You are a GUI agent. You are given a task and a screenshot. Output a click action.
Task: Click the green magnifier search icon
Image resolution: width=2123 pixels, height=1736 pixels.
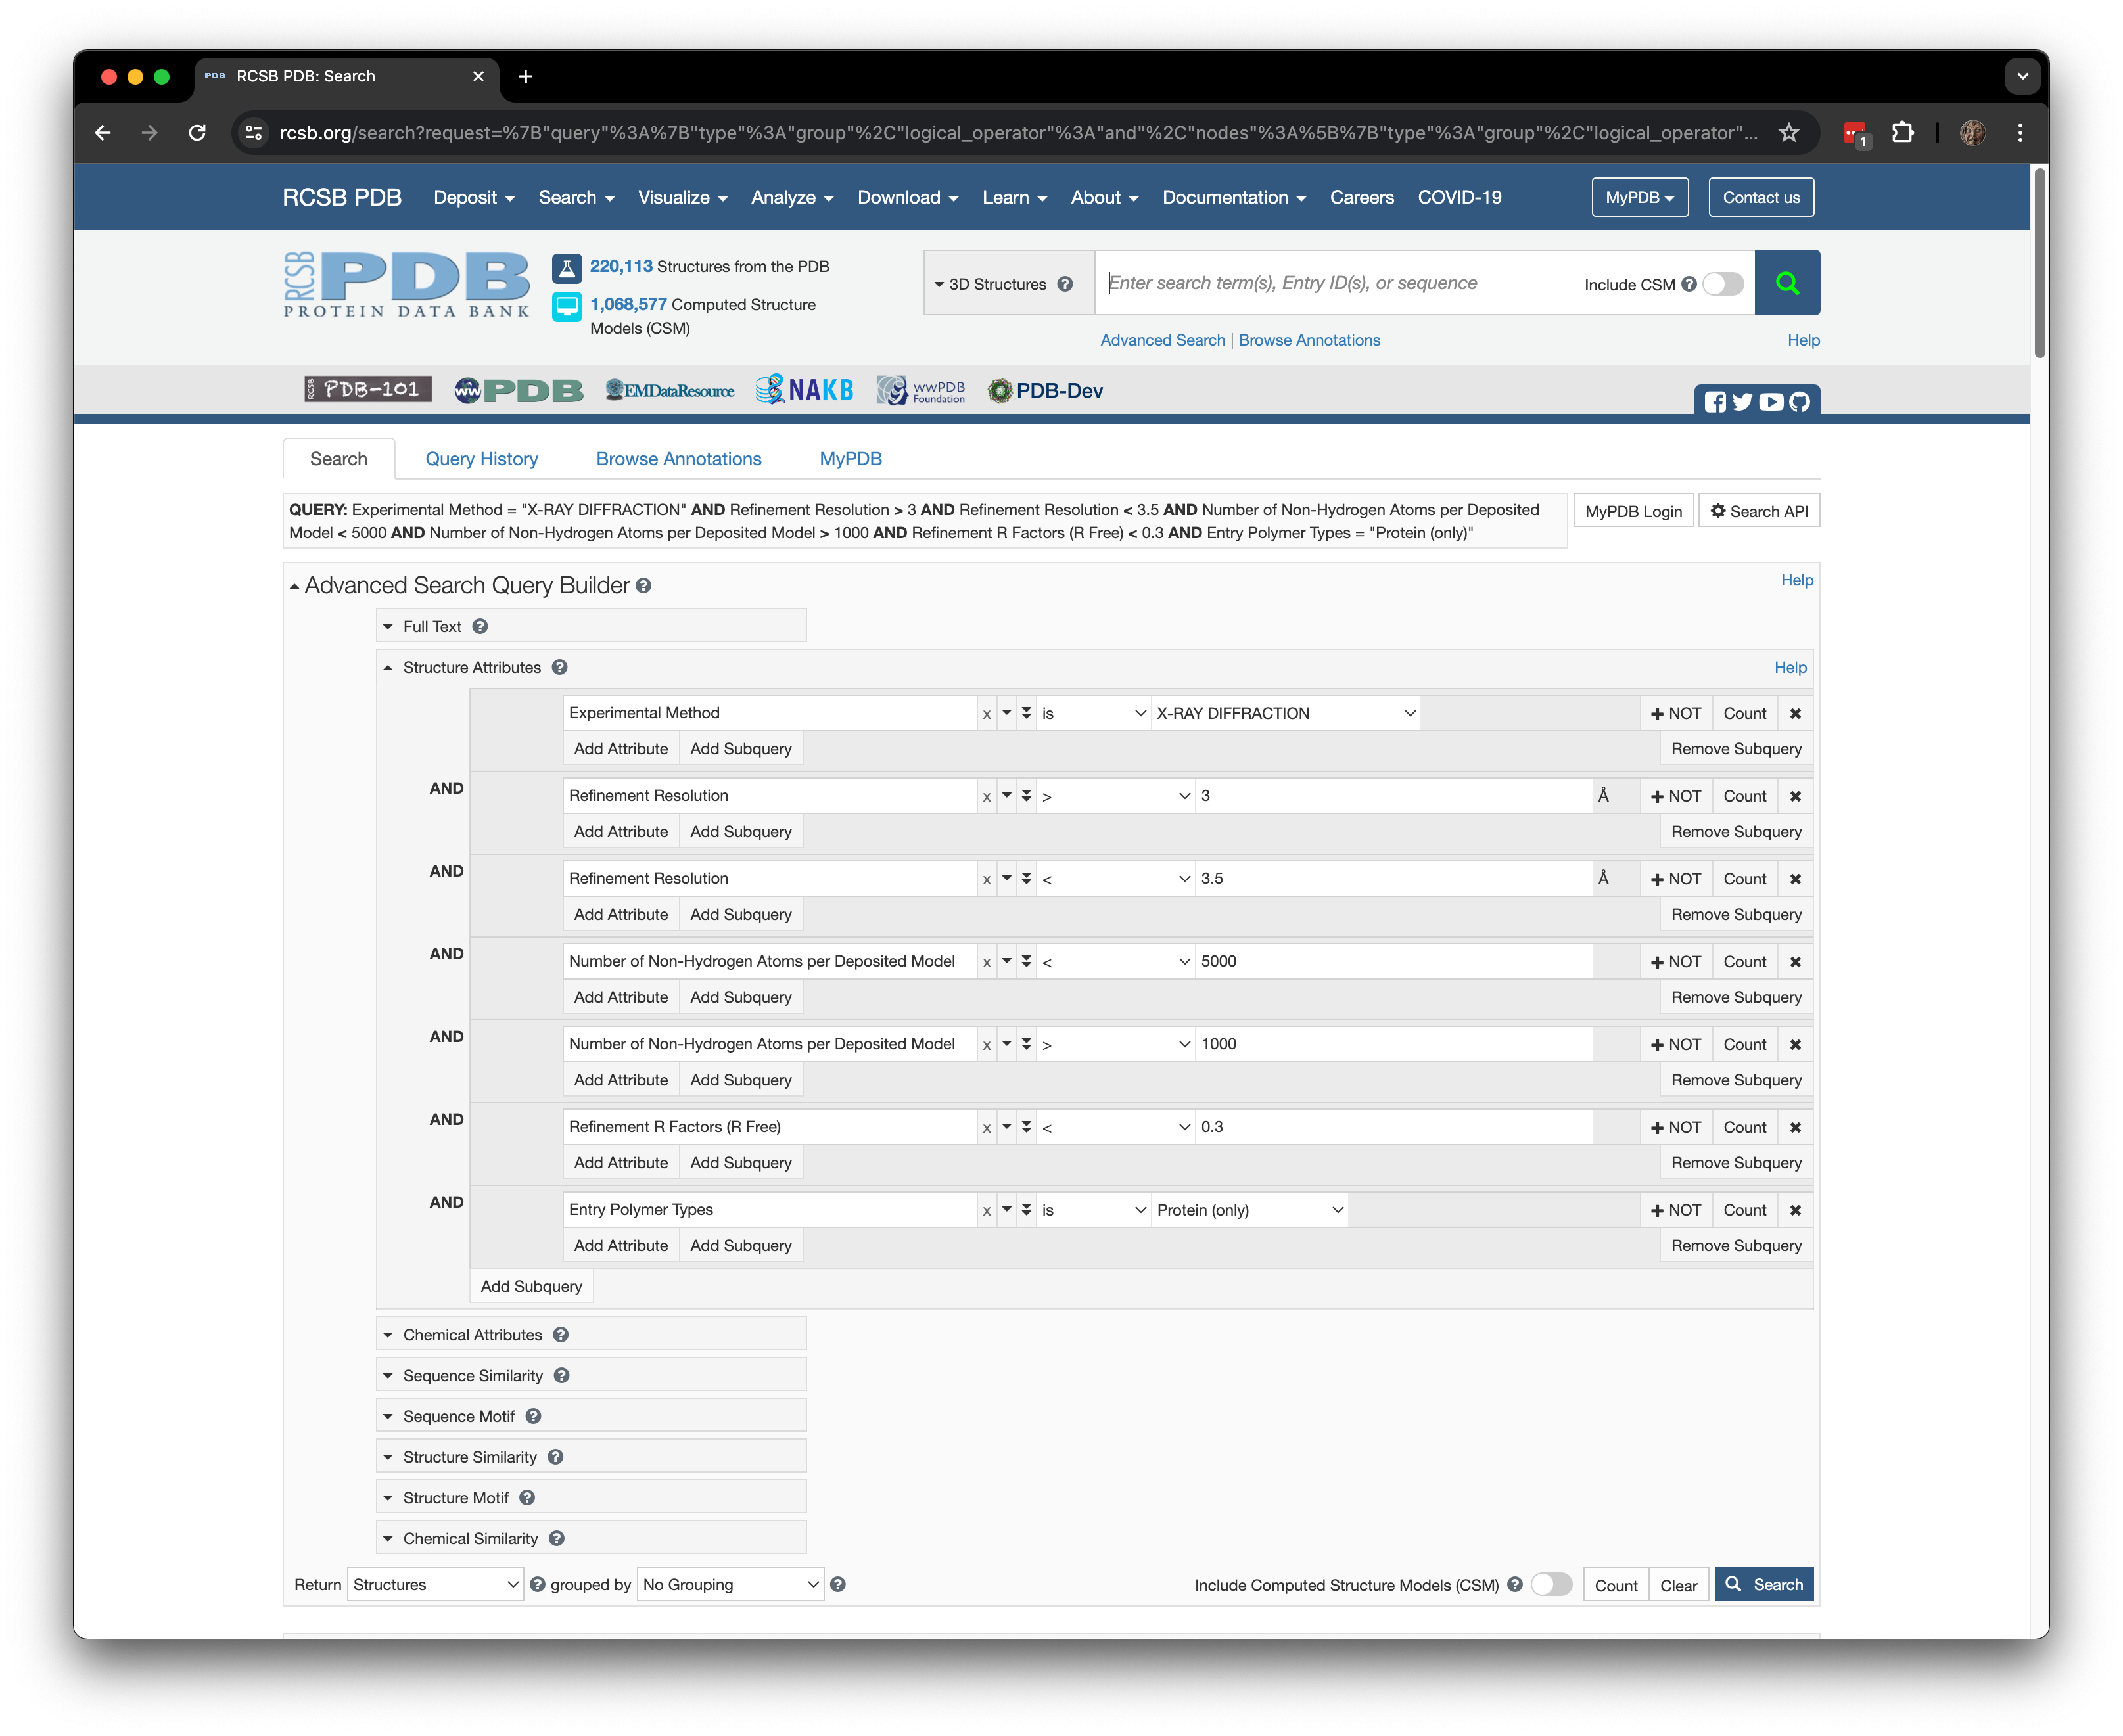[1787, 283]
